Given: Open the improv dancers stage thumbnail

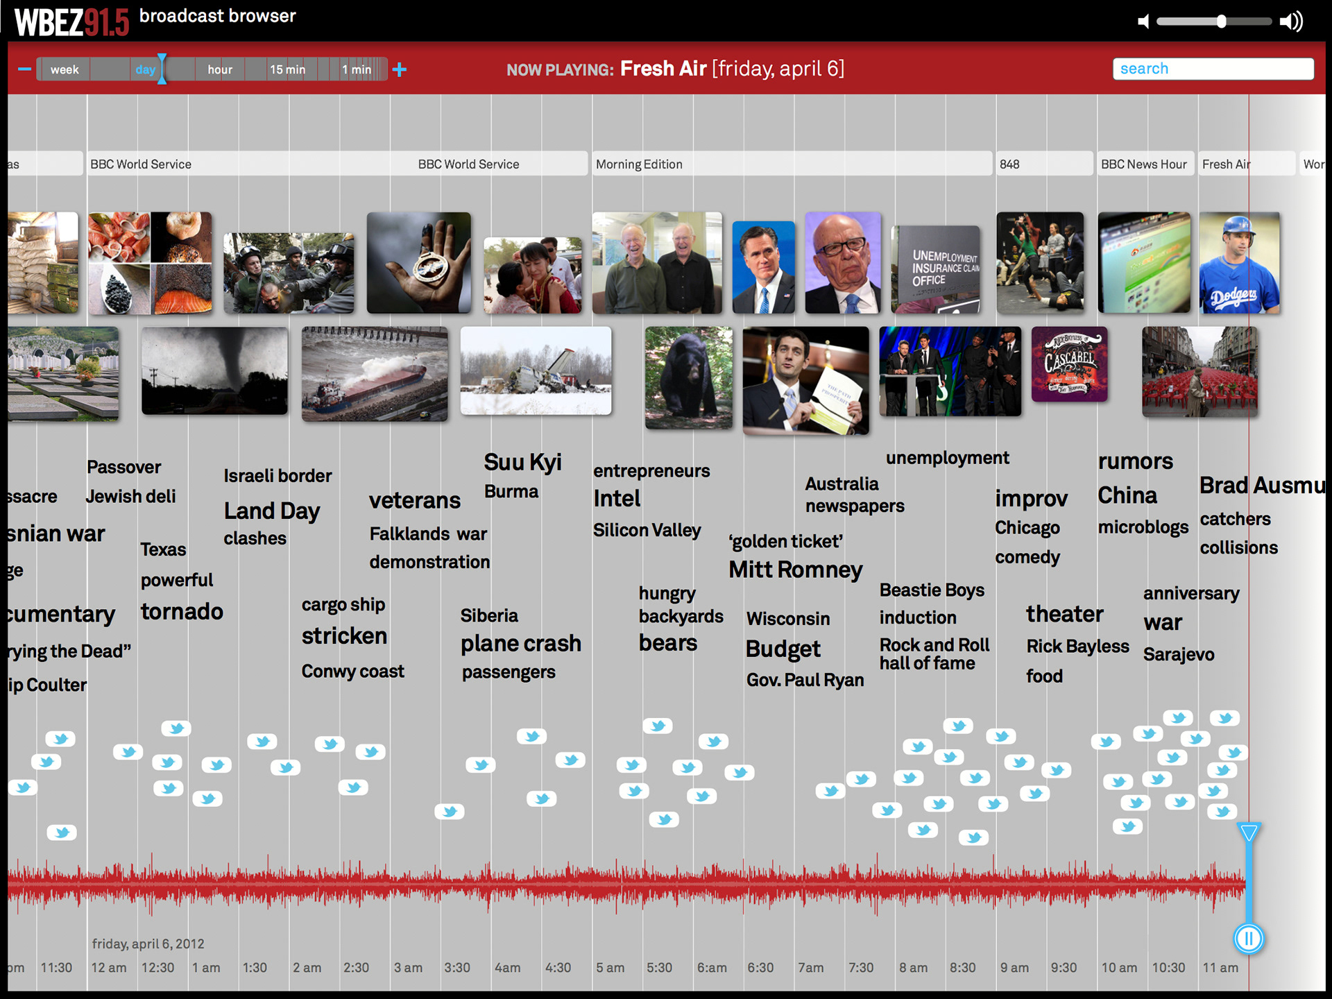Looking at the screenshot, I should click(1041, 263).
